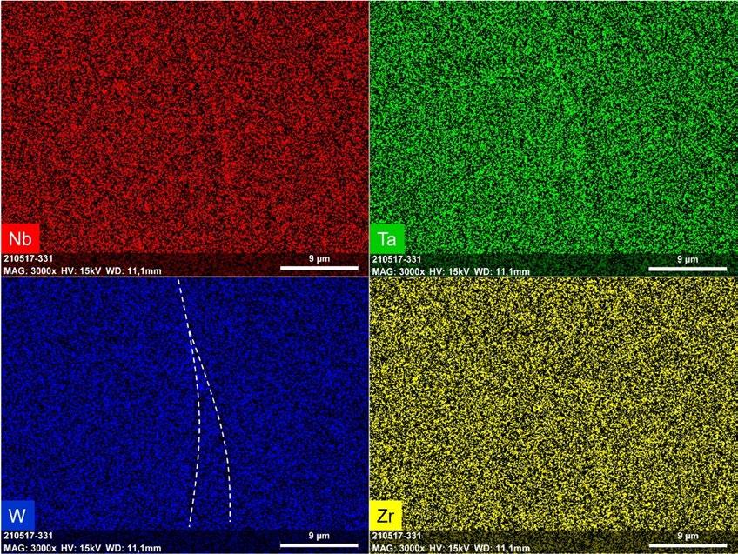Viewport: 738px width, 554px height.
Task: Click sample ID 210517-331 in Zr map
Action: click(x=397, y=536)
